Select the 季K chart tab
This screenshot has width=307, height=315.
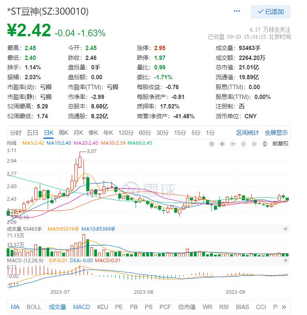[93, 133]
